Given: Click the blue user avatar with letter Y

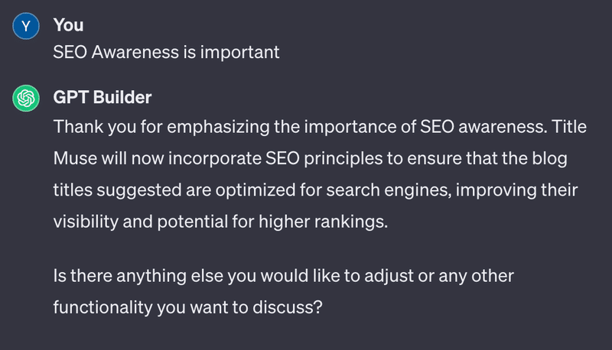Looking at the screenshot, I should [27, 26].
